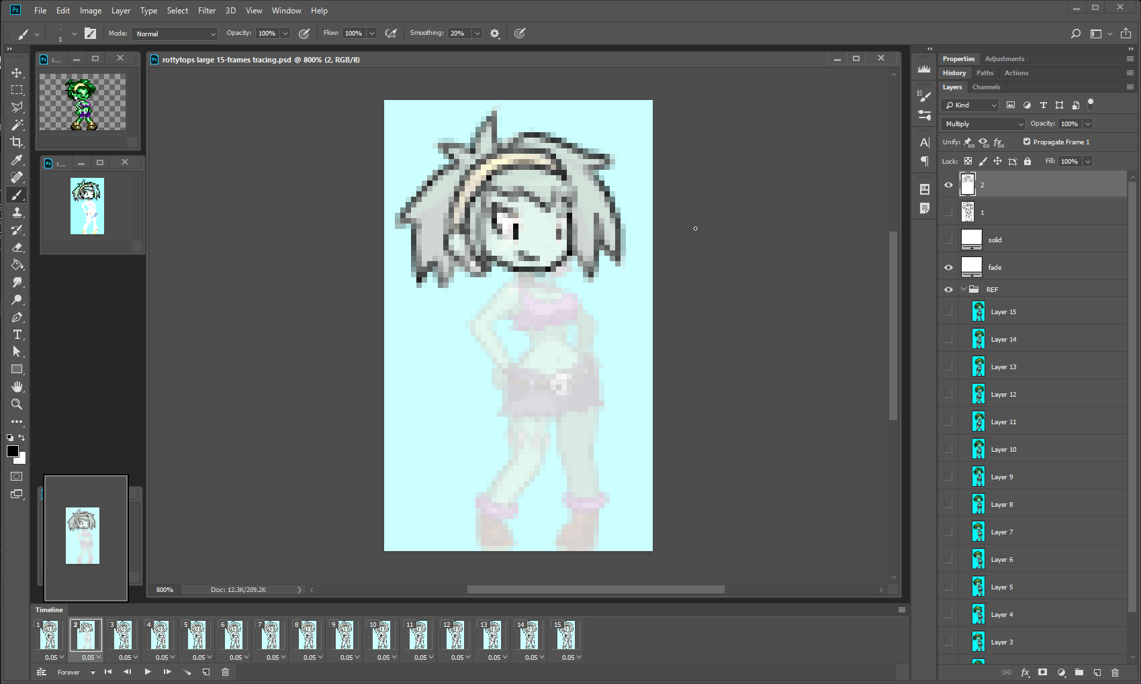Select the Hand tool
The width and height of the screenshot is (1141, 684).
coord(17,387)
